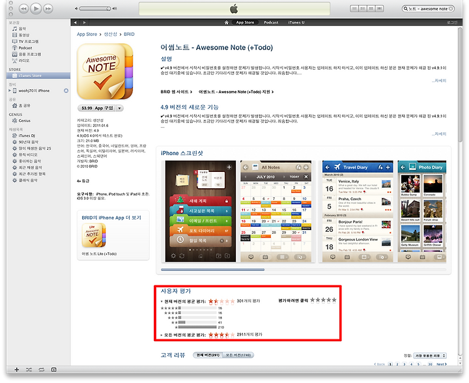Select iTunes Store in sidebar
The width and height of the screenshot is (469, 383).
pyautogui.click(x=38, y=76)
